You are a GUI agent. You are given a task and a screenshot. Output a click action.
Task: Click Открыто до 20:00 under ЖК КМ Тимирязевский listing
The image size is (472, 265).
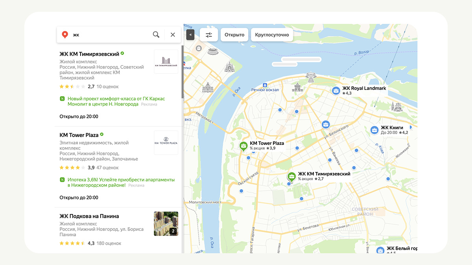pos(79,116)
